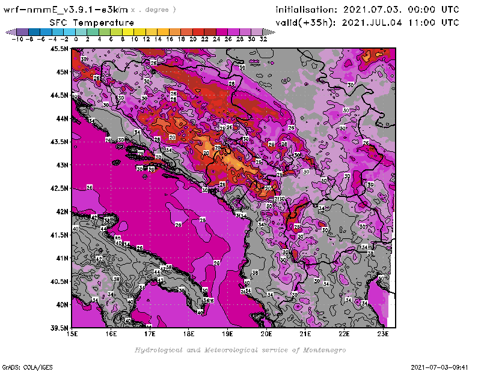Click the 20E longitude label
The width and height of the screenshot is (481, 371).
(x=266, y=334)
